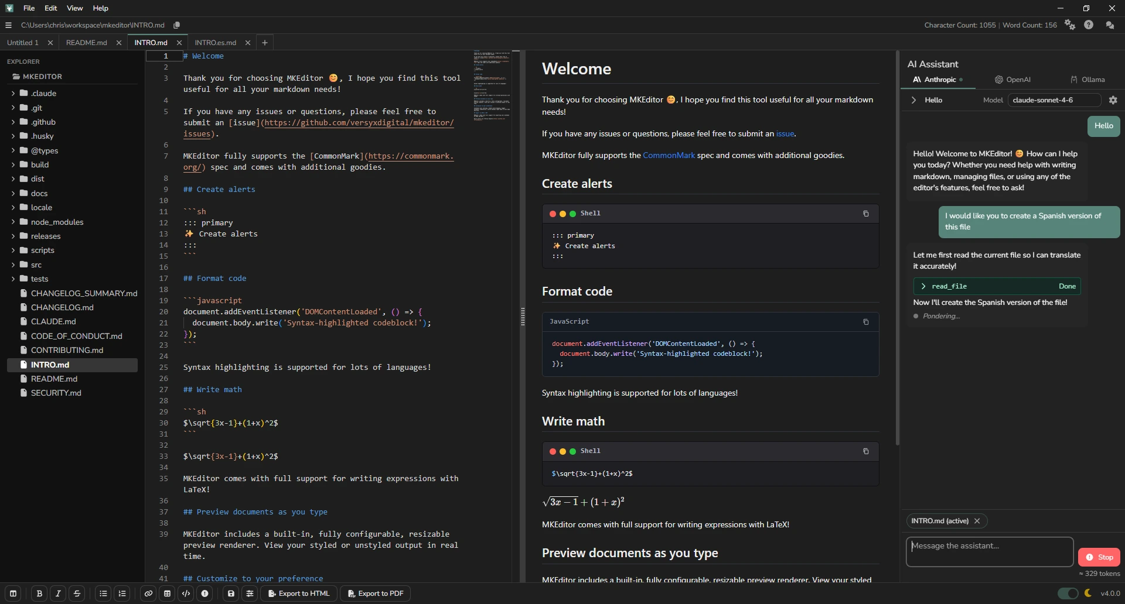
Task: Insert an alert block
Action: [x=204, y=593]
